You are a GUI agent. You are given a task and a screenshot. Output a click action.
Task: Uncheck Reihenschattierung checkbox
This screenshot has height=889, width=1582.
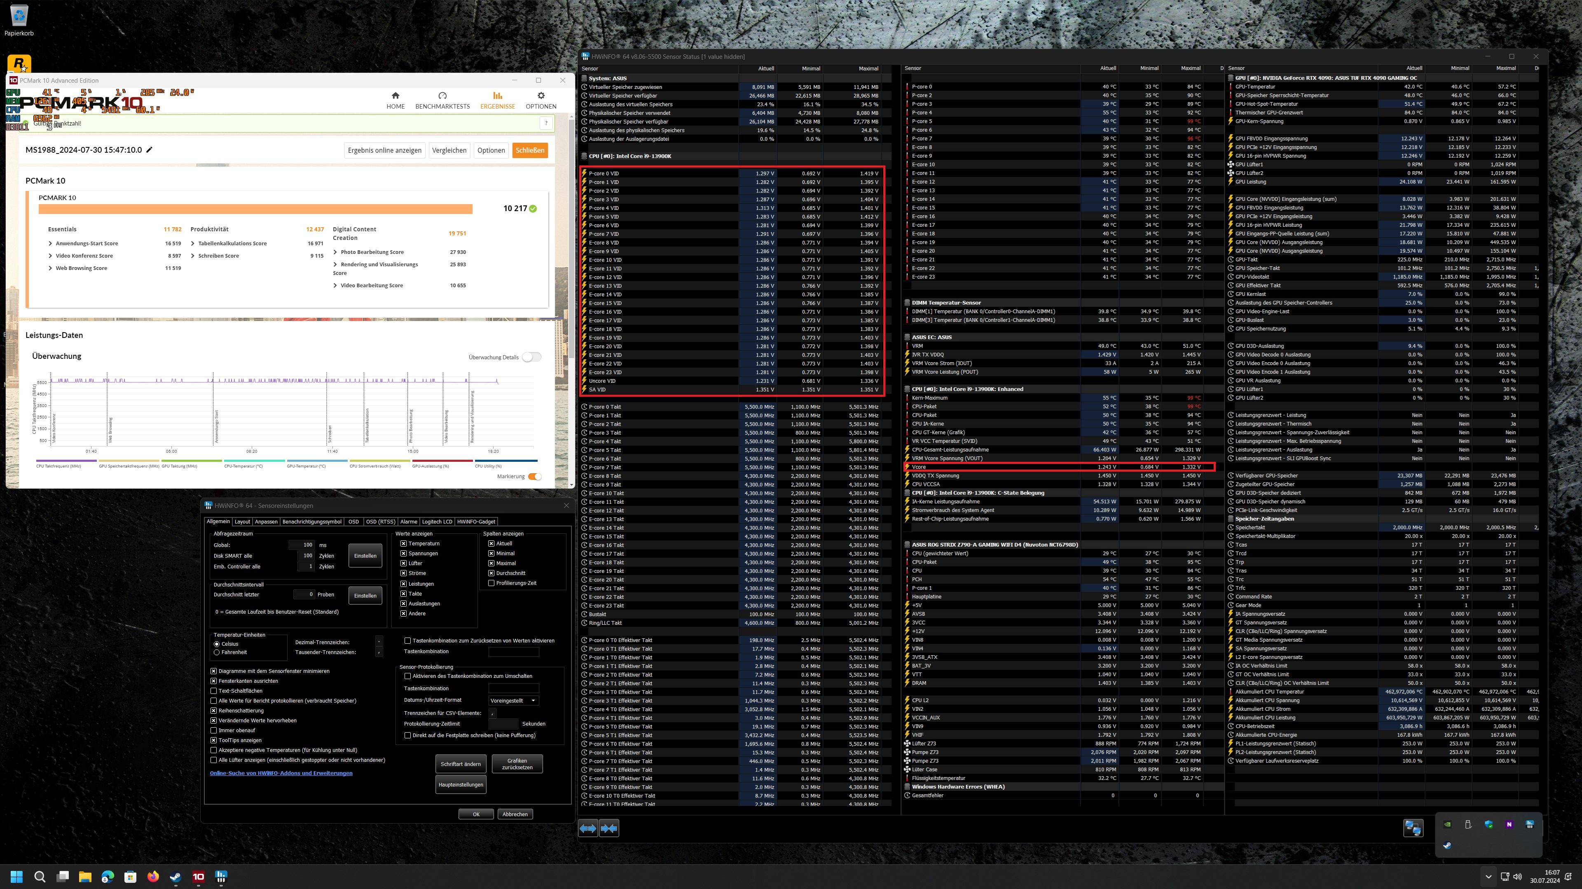click(x=214, y=710)
